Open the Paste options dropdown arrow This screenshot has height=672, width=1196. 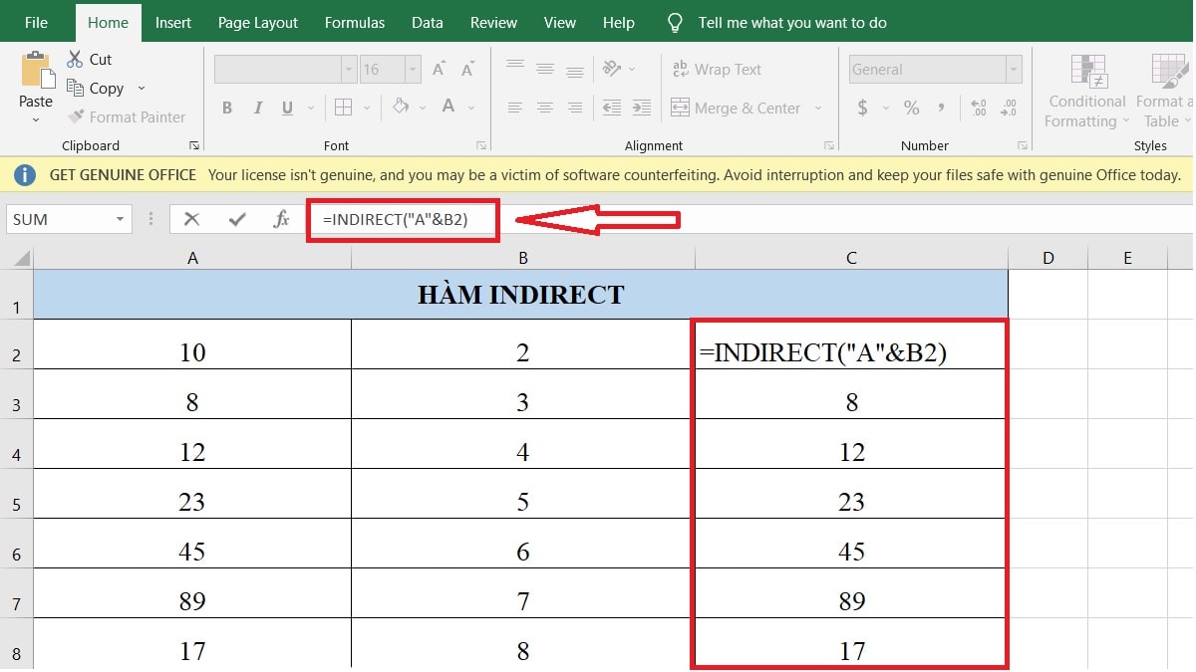36,119
